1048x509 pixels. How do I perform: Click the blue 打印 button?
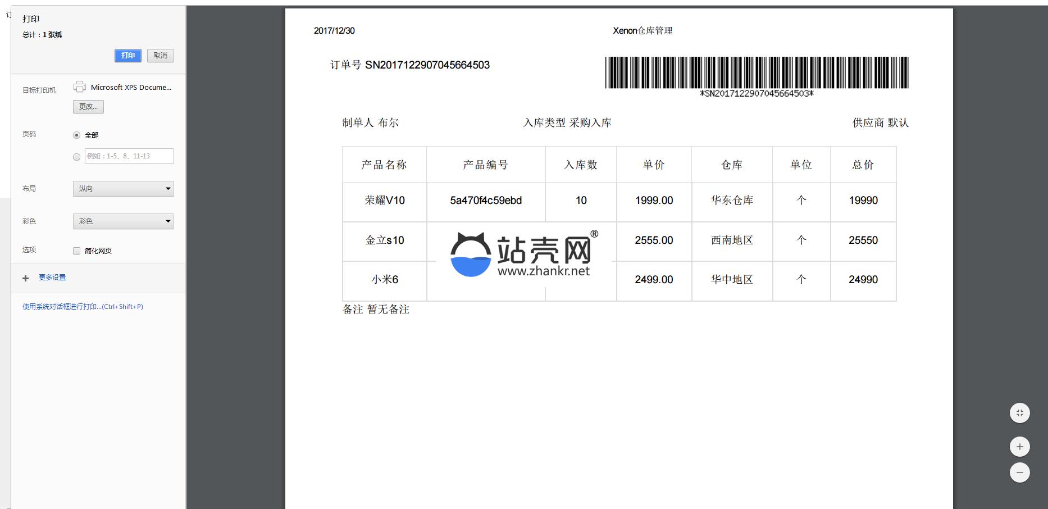(128, 56)
